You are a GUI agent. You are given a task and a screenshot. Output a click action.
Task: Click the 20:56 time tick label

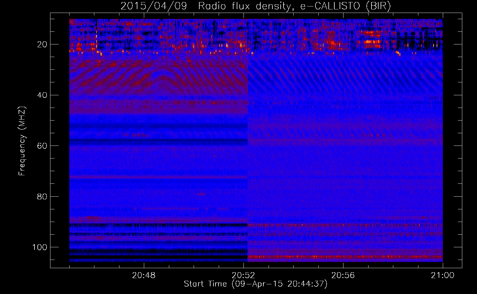[343, 275]
